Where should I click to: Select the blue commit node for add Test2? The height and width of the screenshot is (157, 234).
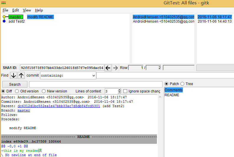tap(4, 21)
